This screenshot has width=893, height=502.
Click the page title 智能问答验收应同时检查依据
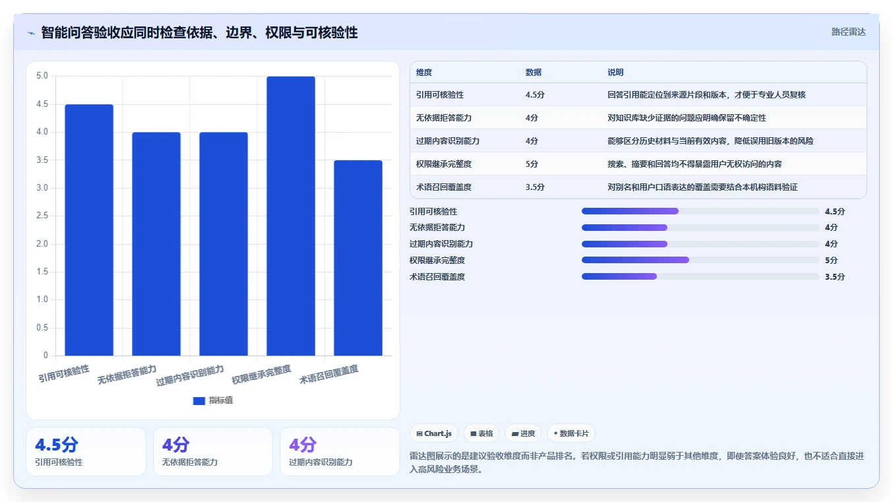click(x=199, y=32)
